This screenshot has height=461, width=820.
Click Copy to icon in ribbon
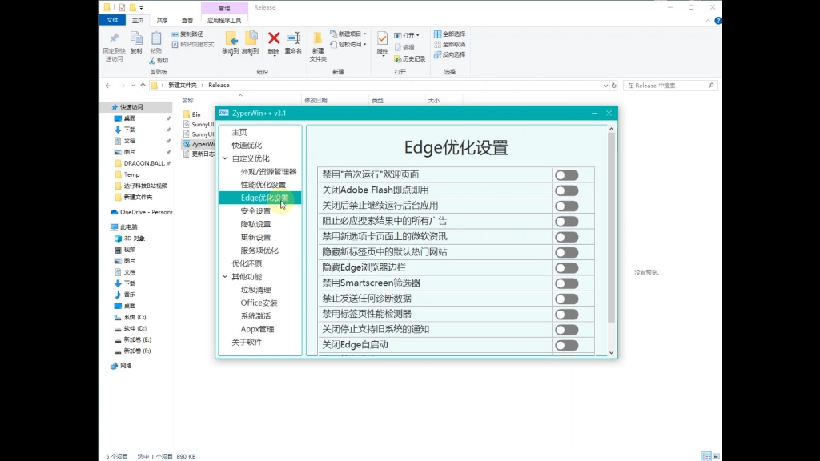tap(251, 38)
